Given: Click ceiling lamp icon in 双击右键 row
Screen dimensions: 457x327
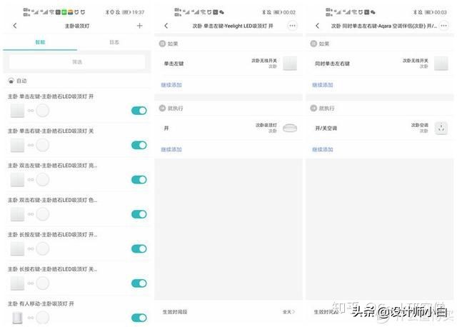Looking at the screenshot, I should tap(43, 214).
